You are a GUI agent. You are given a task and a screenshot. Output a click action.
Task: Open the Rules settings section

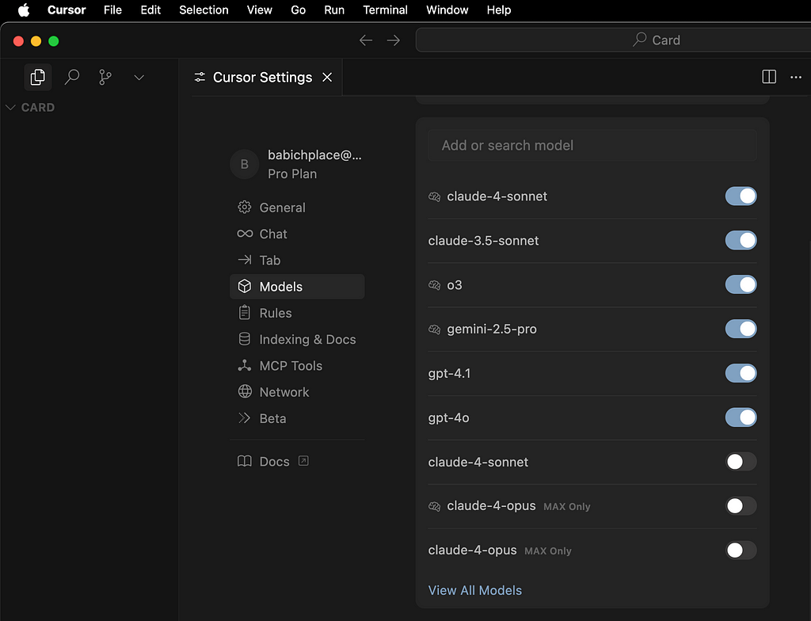(297, 313)
